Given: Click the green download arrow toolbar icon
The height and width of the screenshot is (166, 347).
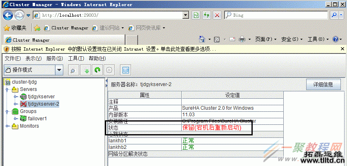Looking at the screenshot, I should click(x=86, y=70).
